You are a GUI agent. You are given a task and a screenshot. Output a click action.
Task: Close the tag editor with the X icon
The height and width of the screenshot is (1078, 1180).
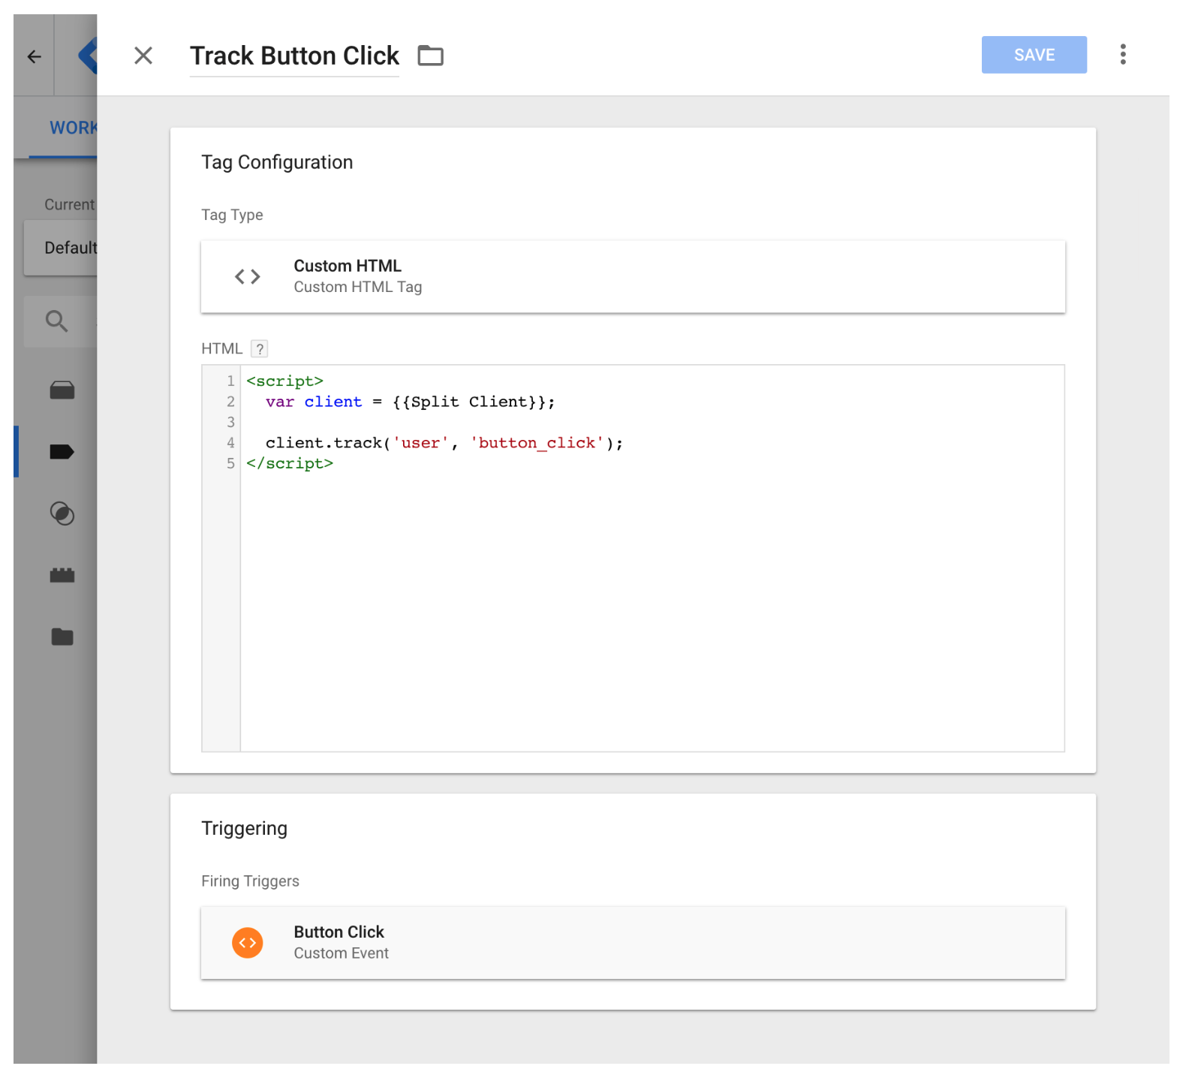coord(143,56)
